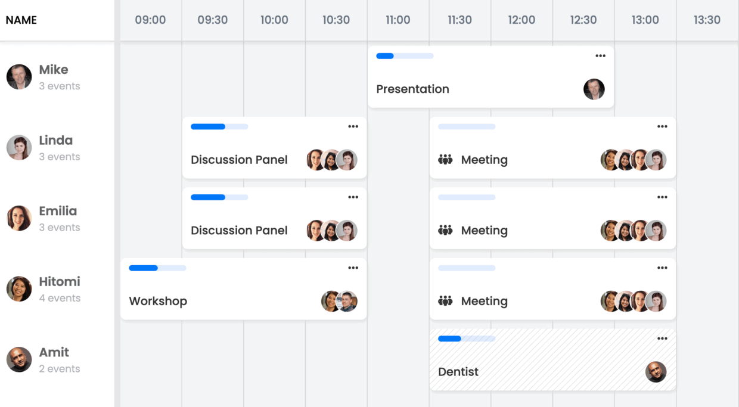Viewport: 739px width, 407px height.
Task: Click Hitomi's name in the sidebar
Action: pos(60,281)
